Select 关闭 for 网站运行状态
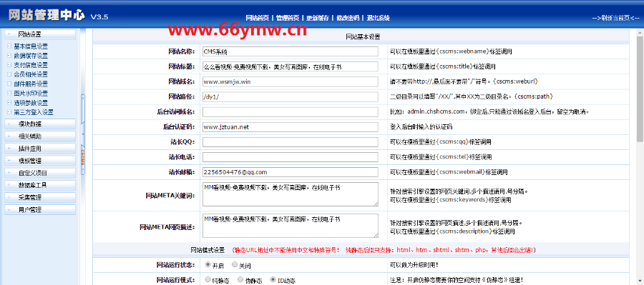Viewport: 644px width, 285px height. point(235,264)
